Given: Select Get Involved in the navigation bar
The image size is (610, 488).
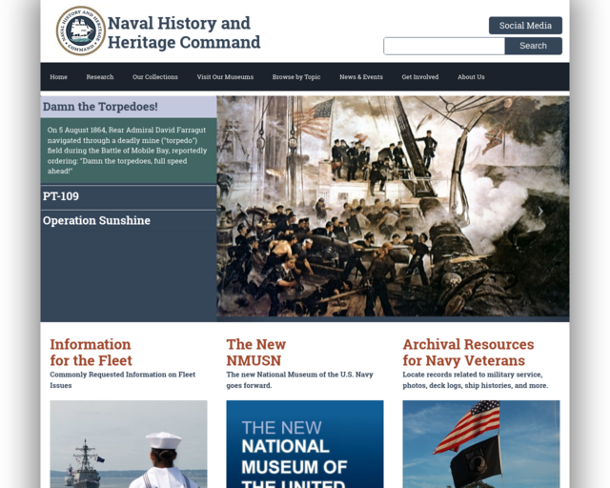Looking at the screenshot, I should pos(420,77).
